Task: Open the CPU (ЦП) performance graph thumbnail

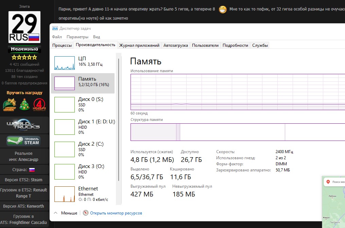Action: tap(65, 63)
